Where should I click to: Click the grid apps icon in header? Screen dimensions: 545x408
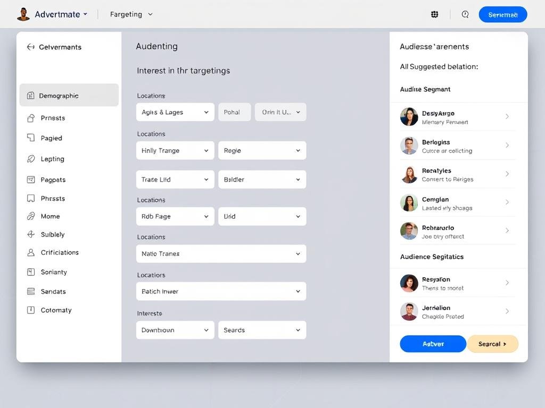pos(434,14)
